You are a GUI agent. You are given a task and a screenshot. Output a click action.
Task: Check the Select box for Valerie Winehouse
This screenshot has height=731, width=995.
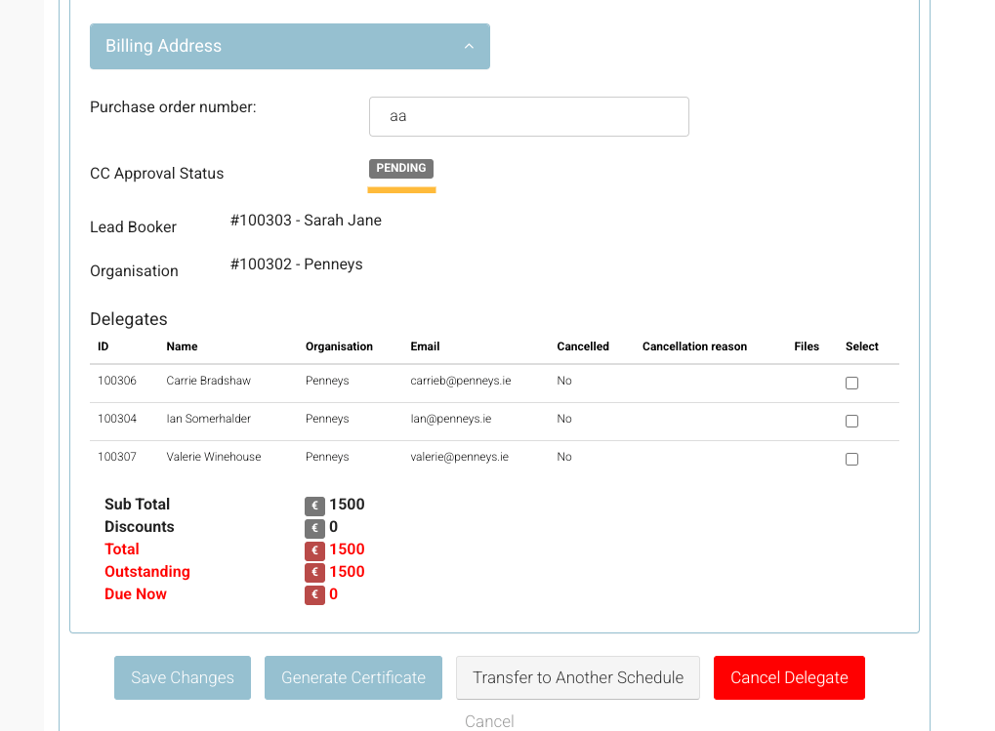(851, 459)
